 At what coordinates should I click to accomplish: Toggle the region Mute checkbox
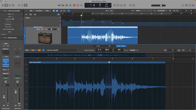click(13, 14)
